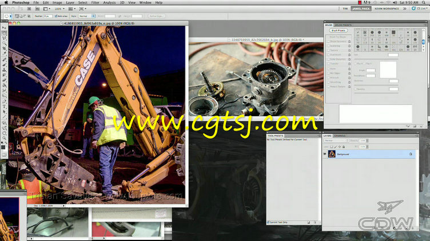430x241 pixels.
Task: Select the Pen tool
Action: pyautogui.click(x=4, y=101)
